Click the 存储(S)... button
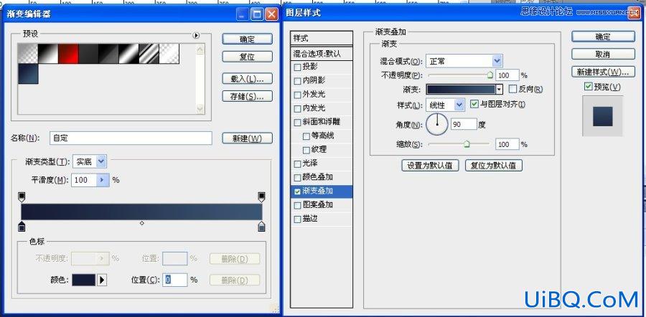 coord(247,96)
